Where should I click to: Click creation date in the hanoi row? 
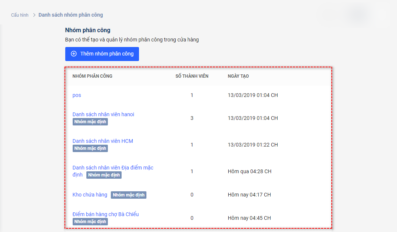[253, 118]
